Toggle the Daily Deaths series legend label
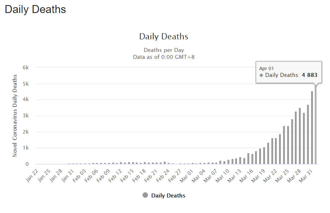The width and height of the screenshot is (330, 213). coord(168,196)
